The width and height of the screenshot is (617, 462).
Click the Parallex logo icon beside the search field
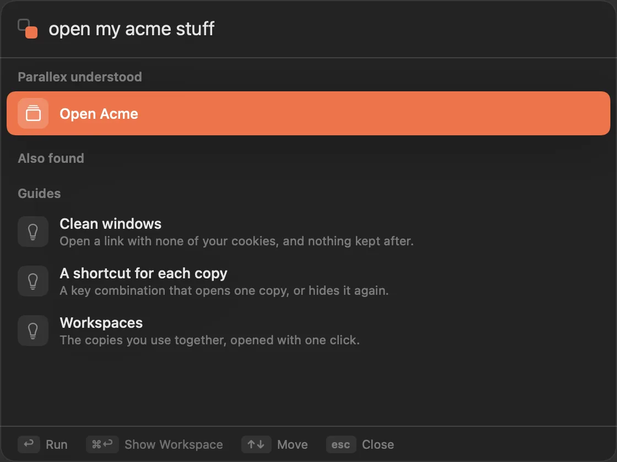tap(28, 29)
